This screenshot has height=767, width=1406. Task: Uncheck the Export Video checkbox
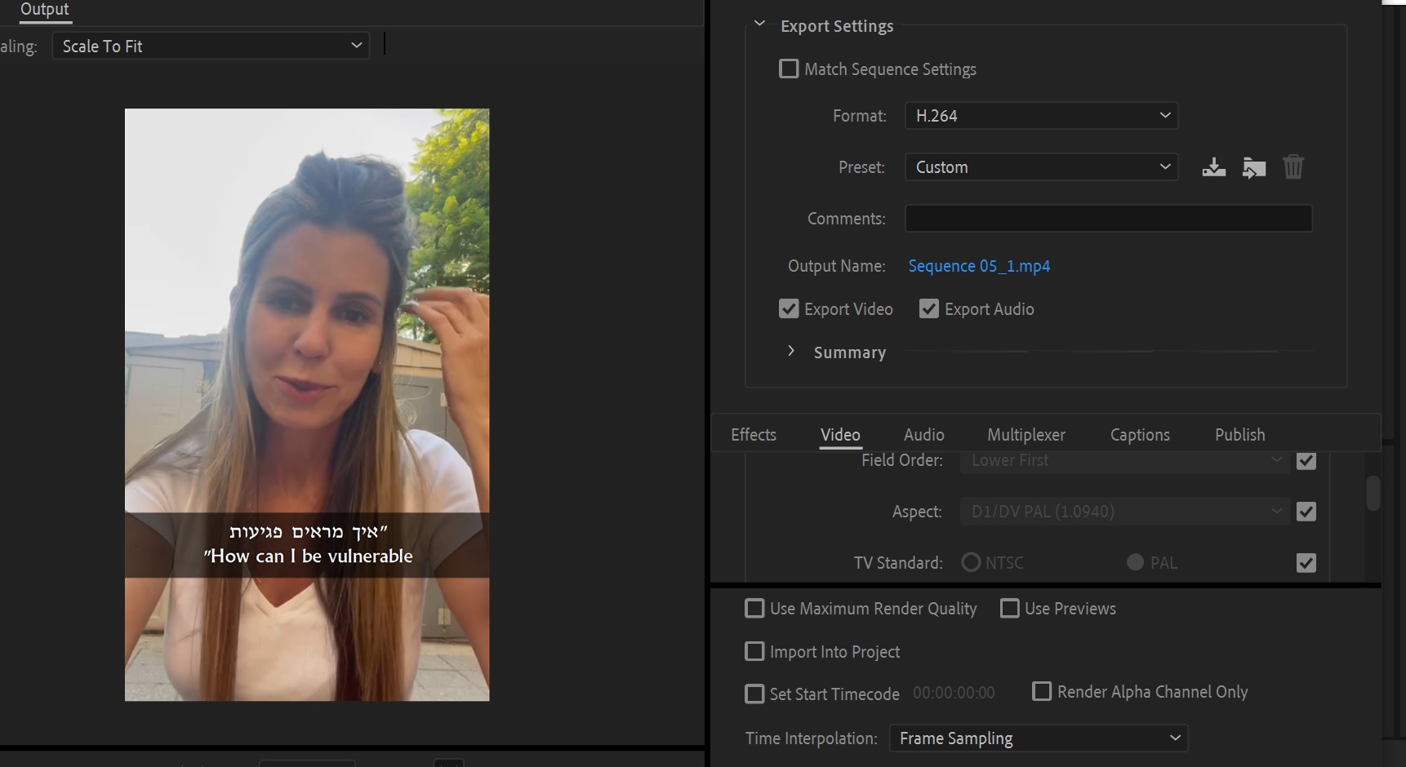[x=789, y=308]
